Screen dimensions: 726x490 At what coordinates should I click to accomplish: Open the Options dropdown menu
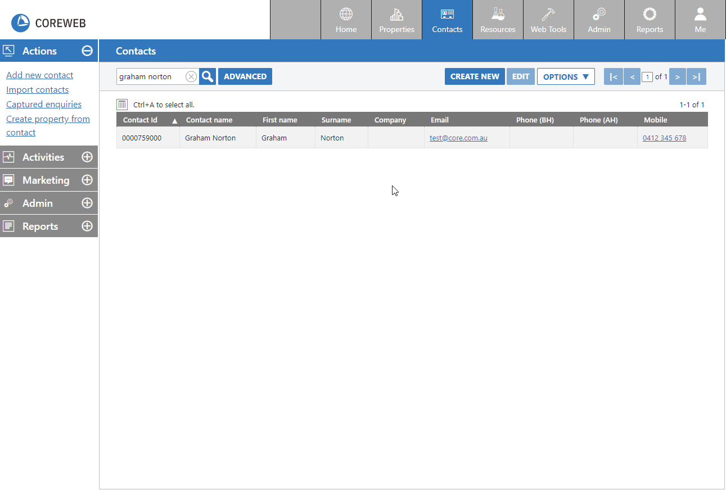tap(566, 76)
